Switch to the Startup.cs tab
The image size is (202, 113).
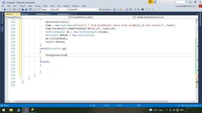coord(25,14)
